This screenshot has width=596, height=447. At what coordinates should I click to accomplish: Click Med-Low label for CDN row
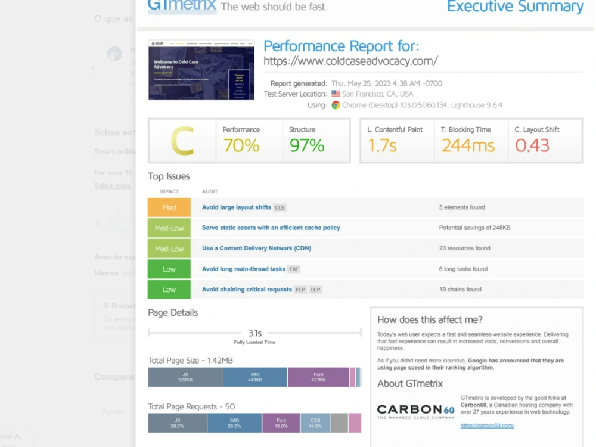click(169, 249)
